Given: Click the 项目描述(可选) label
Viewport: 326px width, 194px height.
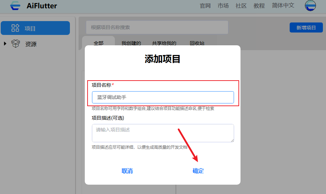Looking at the screenshot, I should [x=108, y=118].
